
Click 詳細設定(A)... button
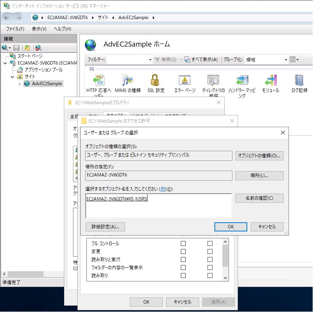(105, 227)
